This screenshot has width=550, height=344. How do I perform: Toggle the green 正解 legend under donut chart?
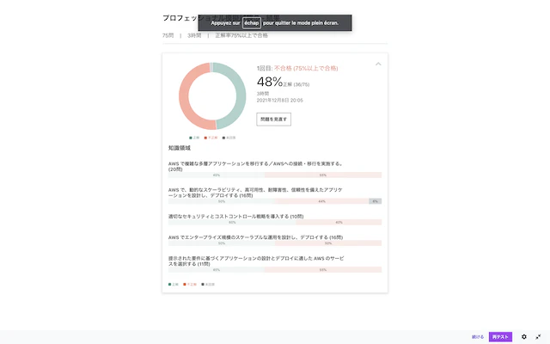point(194,138)
